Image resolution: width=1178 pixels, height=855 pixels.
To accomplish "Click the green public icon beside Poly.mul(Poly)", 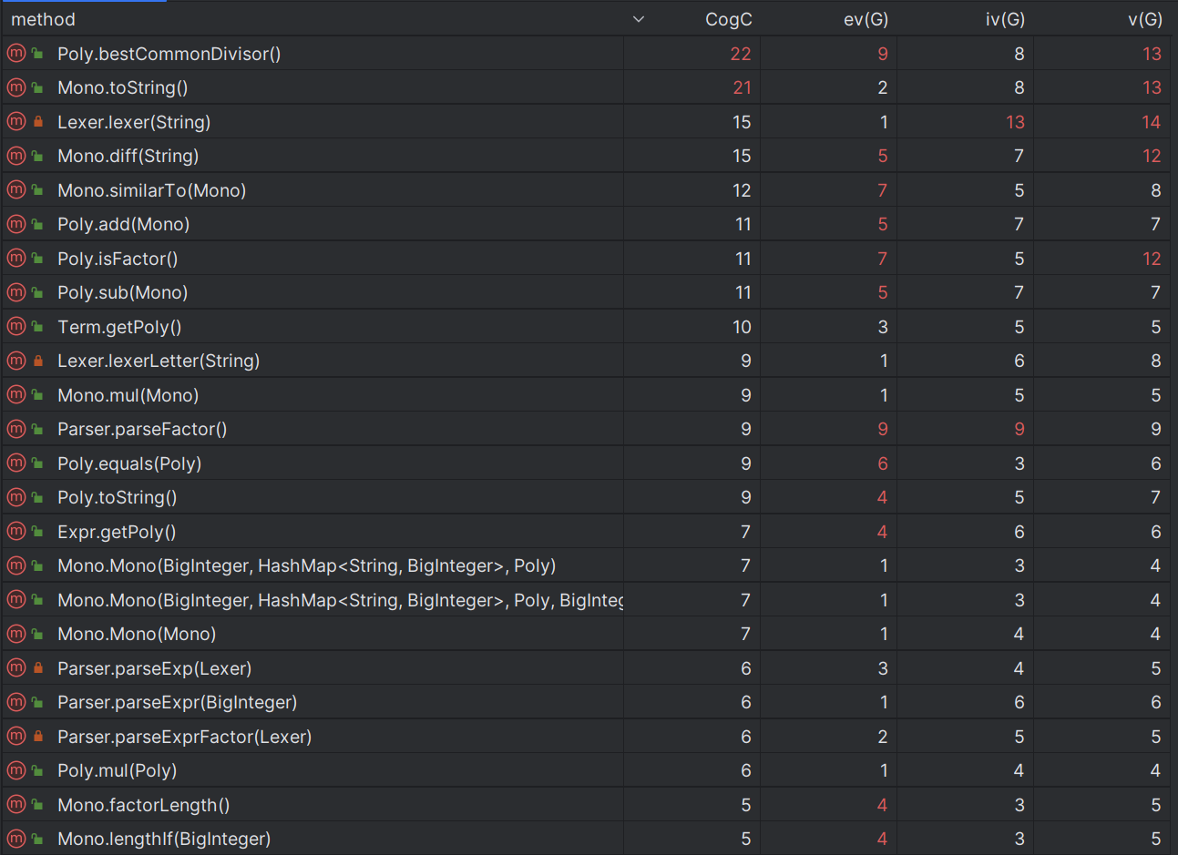I will 38,771.
